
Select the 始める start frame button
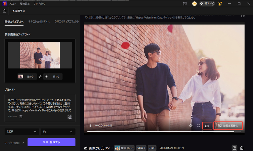point(27,77)
